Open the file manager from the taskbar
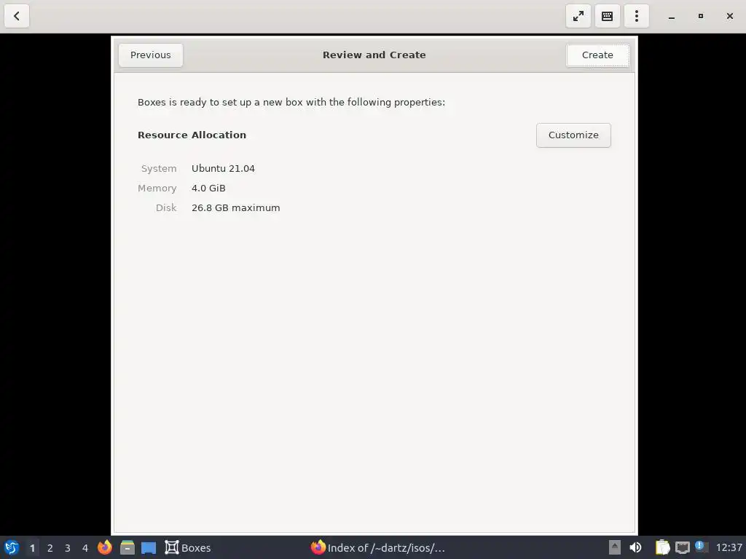The image size is (746, 559). point(127,547)
